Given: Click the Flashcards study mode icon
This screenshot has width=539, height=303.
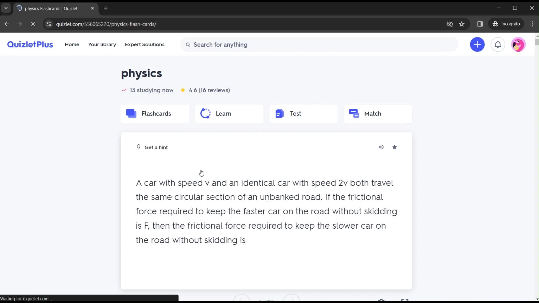Looking at the screenshot, I should point(131,114).
